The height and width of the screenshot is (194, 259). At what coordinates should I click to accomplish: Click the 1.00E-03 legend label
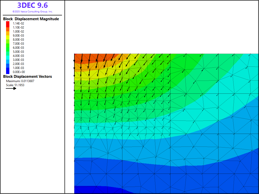[x=18, y=68]
